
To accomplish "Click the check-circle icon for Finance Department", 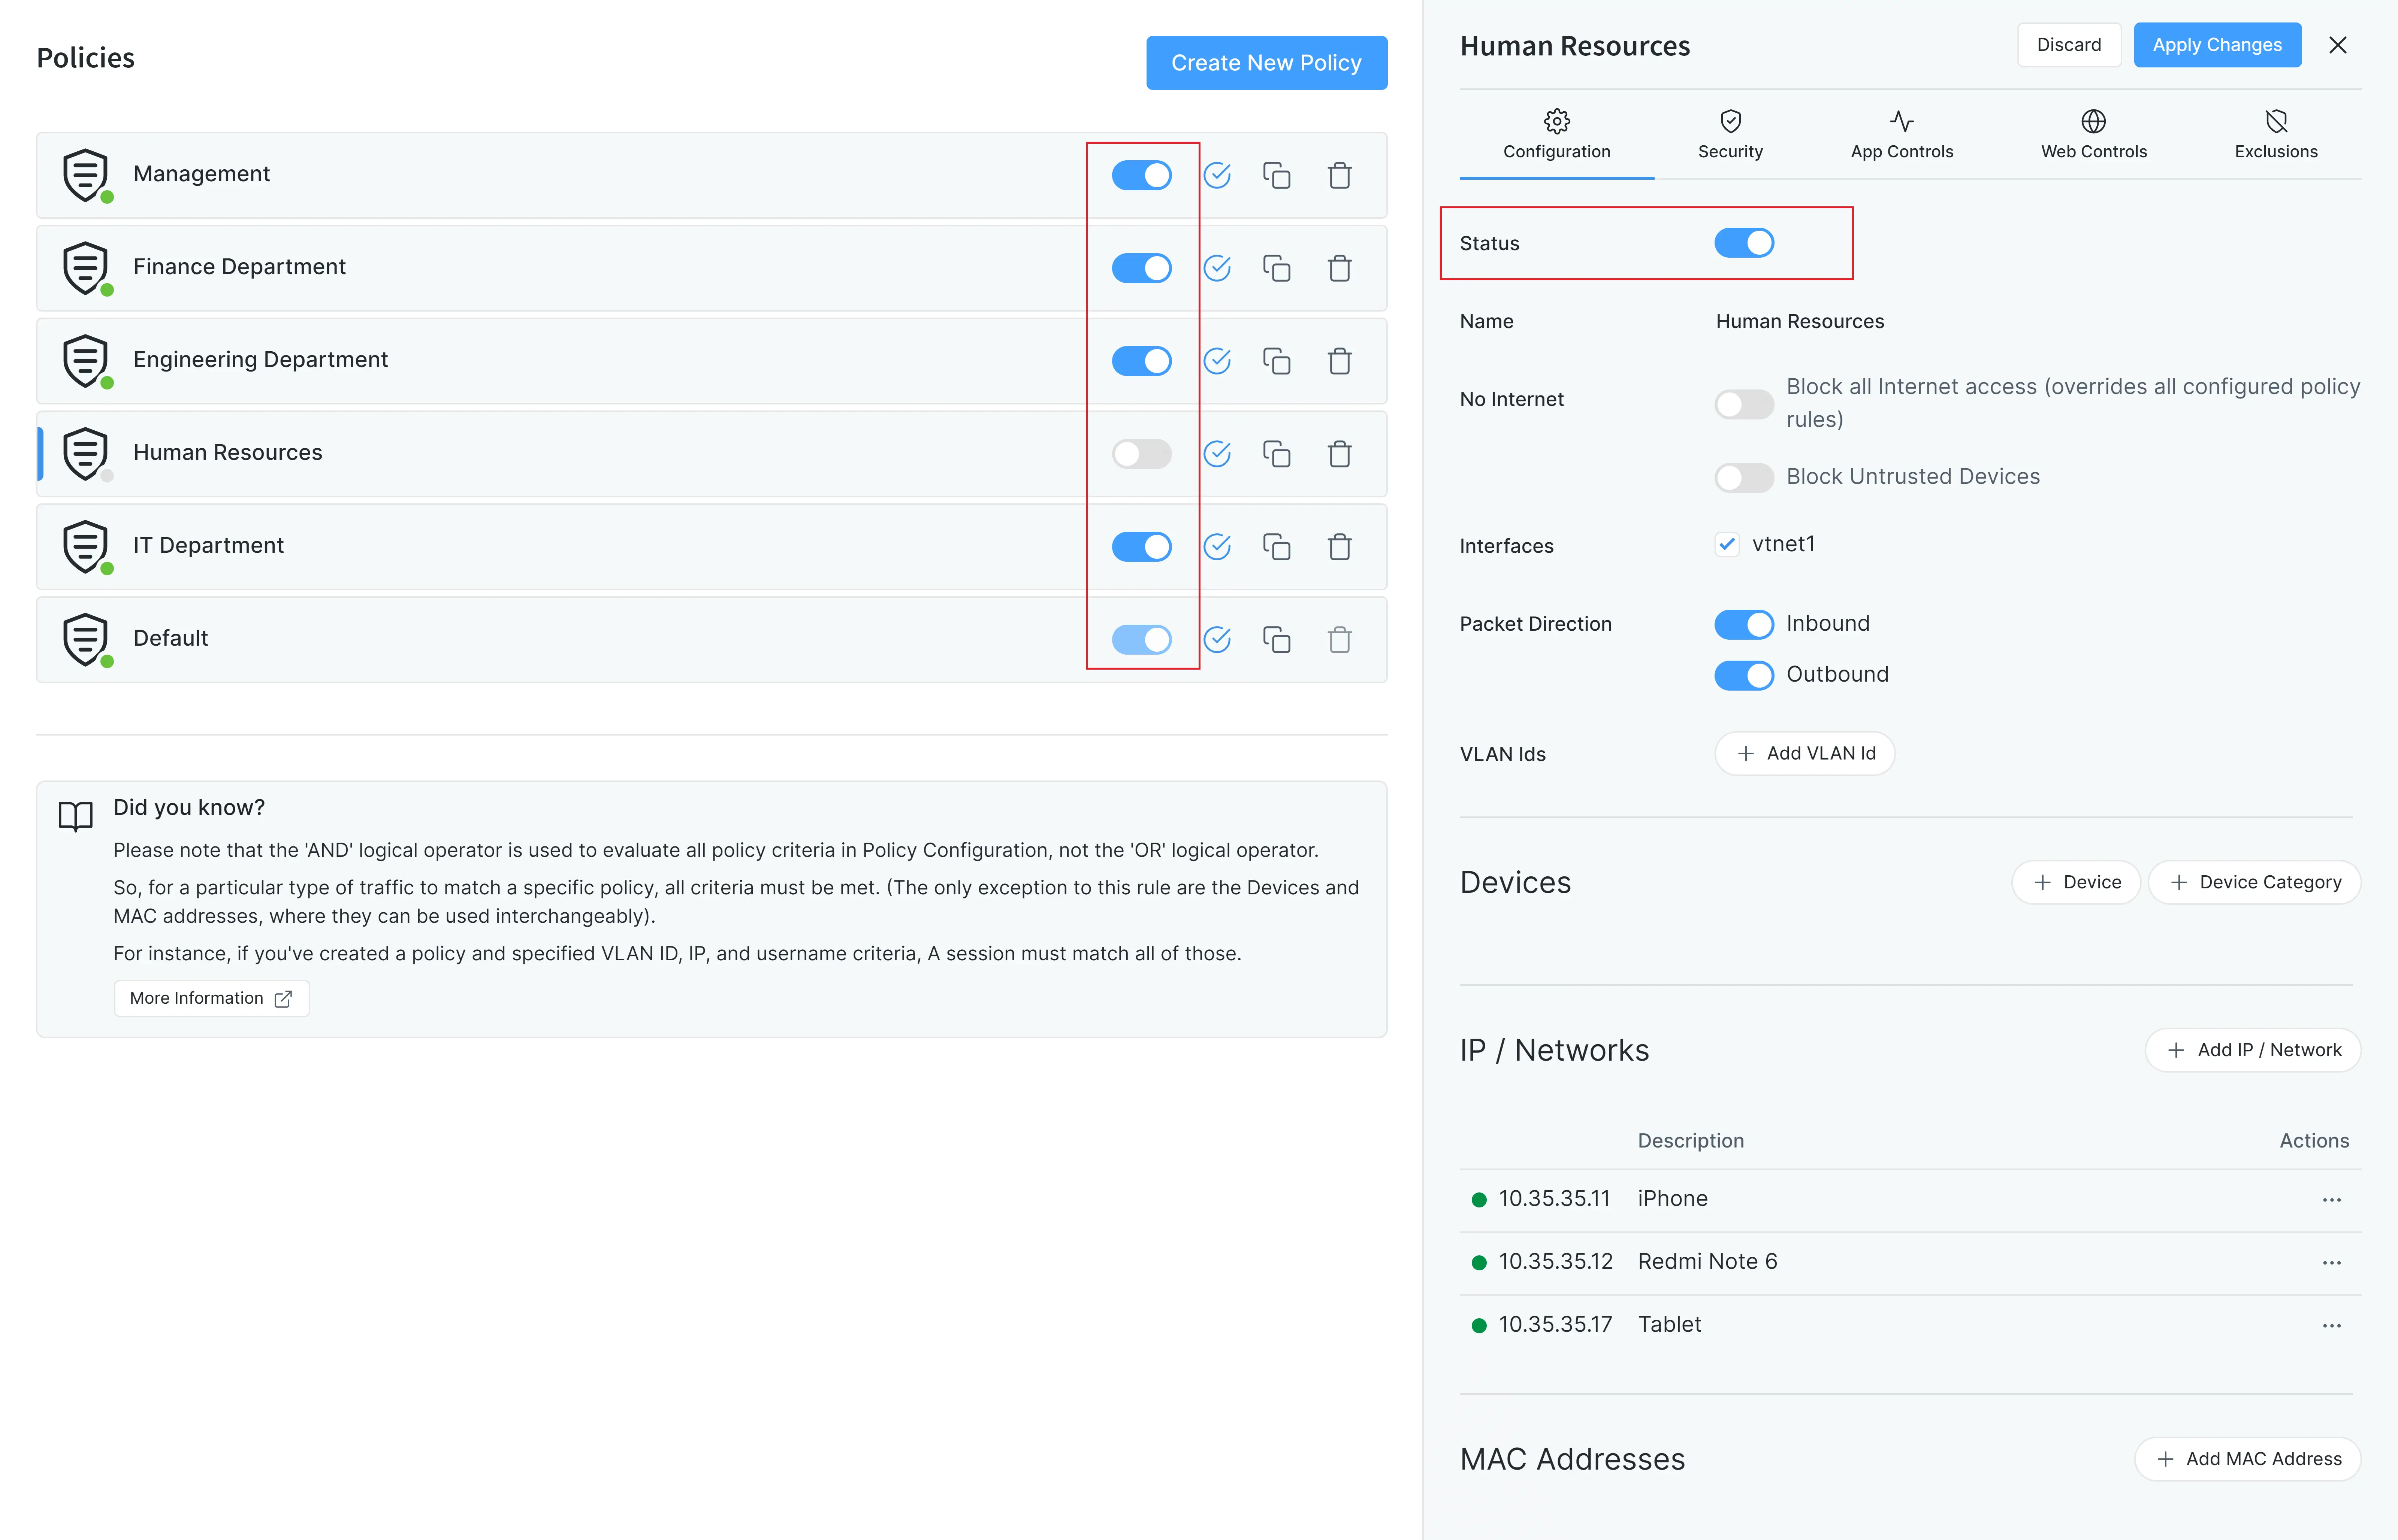I will (x=1217, y=268).
